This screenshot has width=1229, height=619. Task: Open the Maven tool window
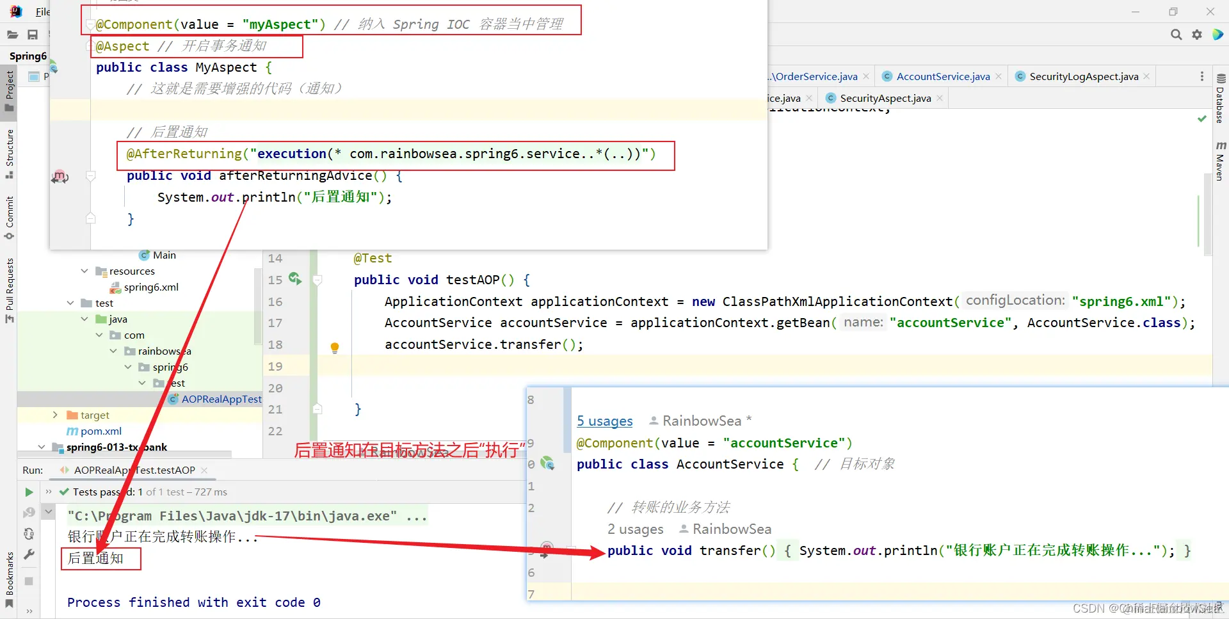tap(1220, 161)
